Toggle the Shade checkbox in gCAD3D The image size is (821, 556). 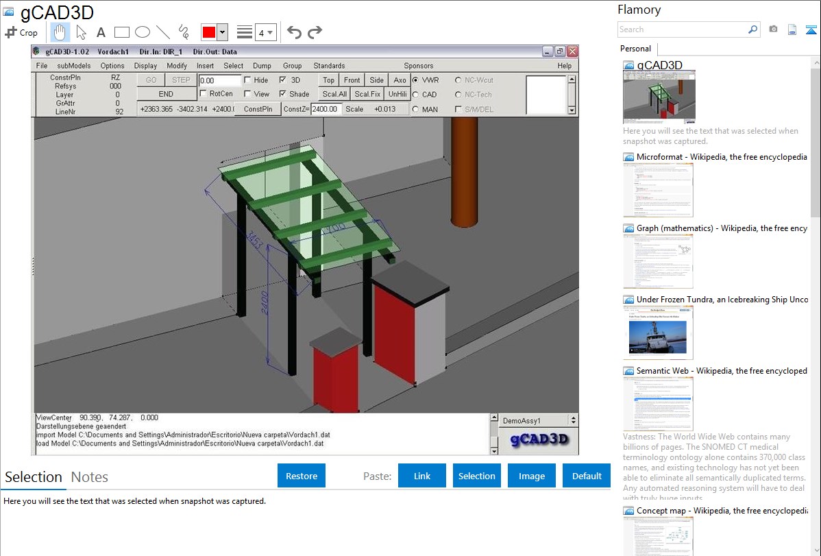coord(283,94)
